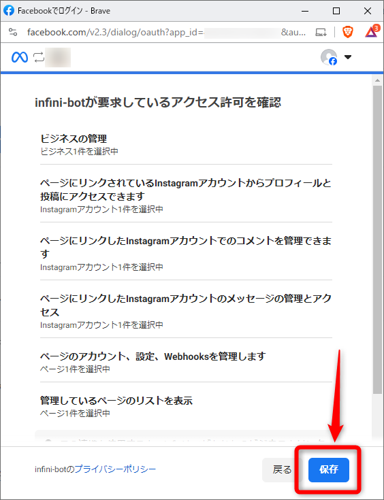The image size is (384, 500).
Task: Click the 保存 button
Action: 328,469
